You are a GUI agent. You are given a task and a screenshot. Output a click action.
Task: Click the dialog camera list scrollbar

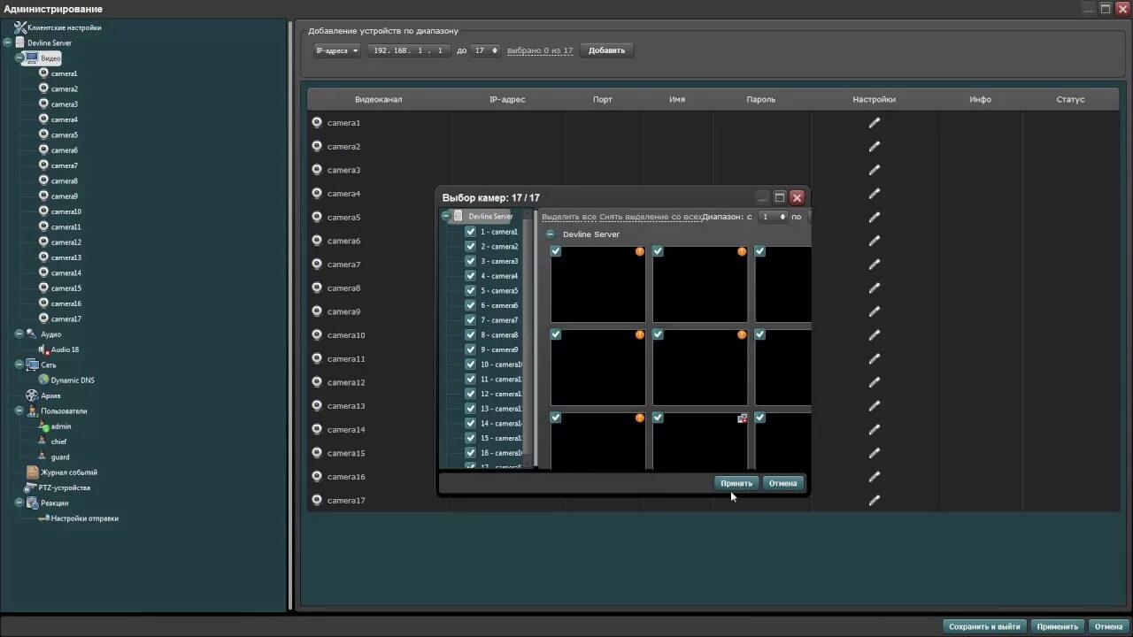click(528, 341)
